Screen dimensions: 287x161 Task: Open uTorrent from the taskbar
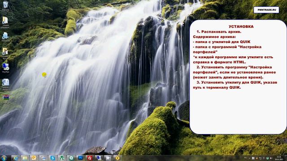[62, 158]
